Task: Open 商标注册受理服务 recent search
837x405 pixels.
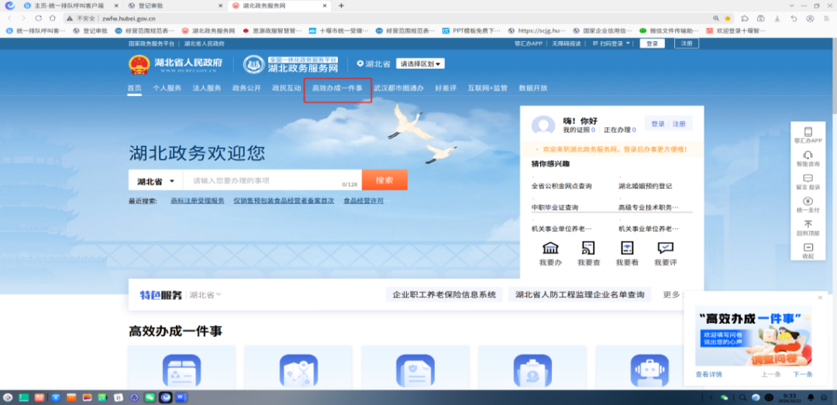Action: (x=197, y=201)
